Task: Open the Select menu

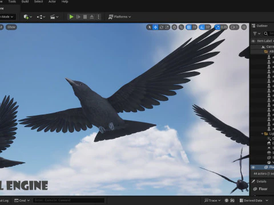Action: click(x=38, y=2)
